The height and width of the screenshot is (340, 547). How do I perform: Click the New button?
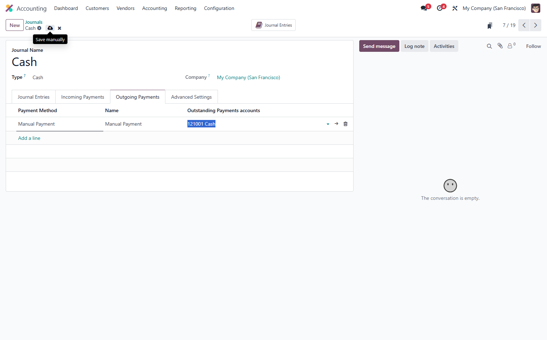15,25
